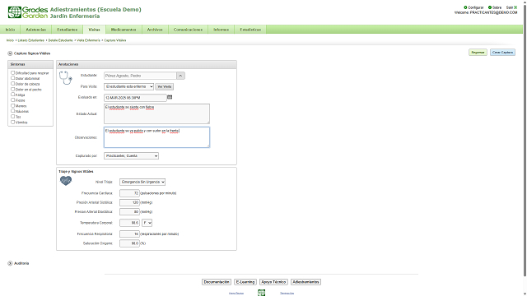Click the Ver Visita button
The width and height of the screenshot is (527, 296).
click(165, 86)
